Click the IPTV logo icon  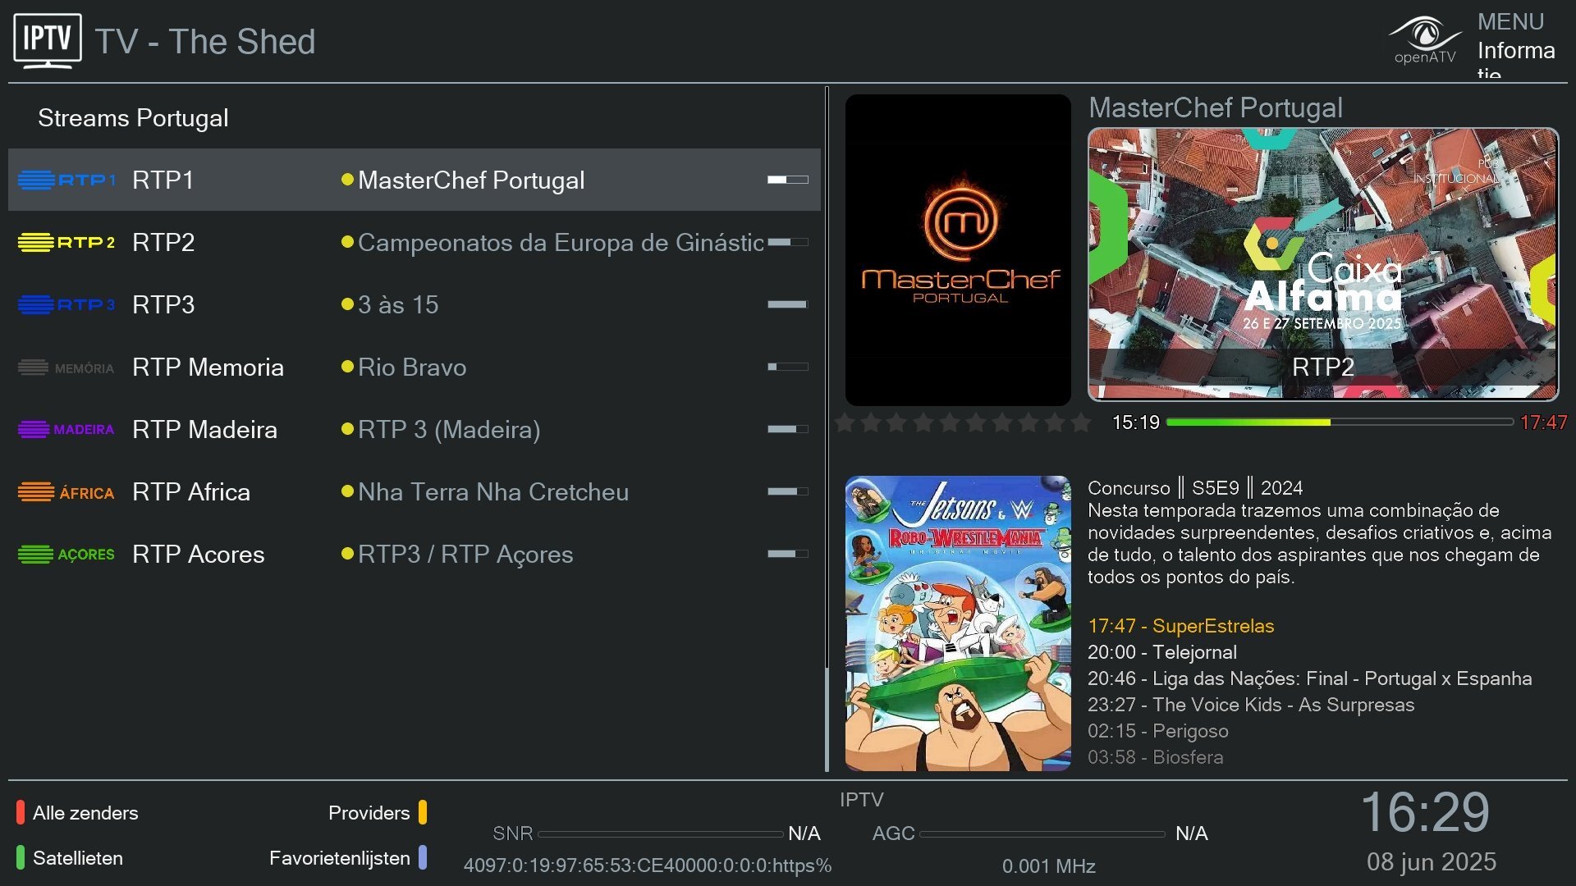(48, 41)
